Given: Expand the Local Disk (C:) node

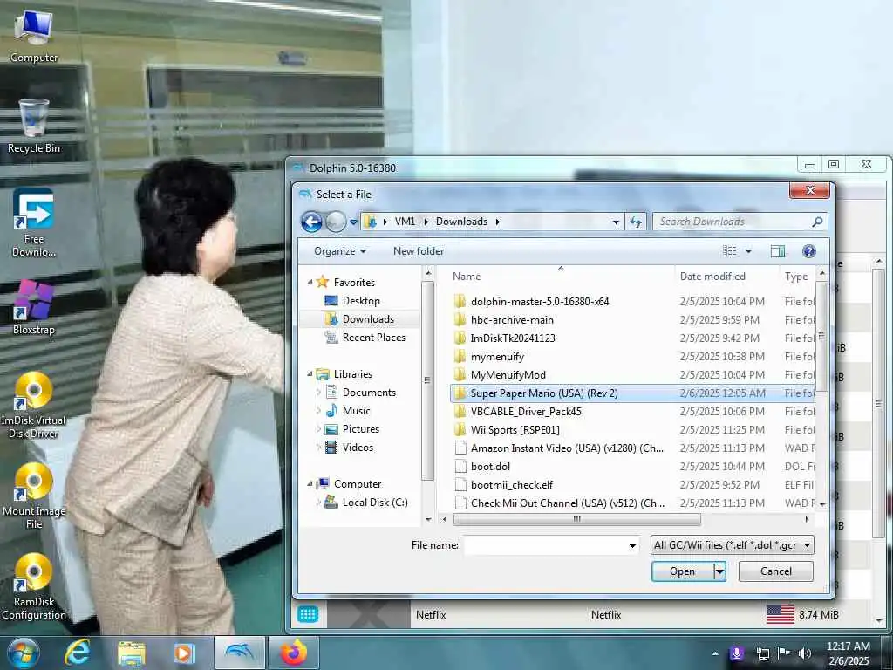Looking at the screenshot, I should click(318, 502).
